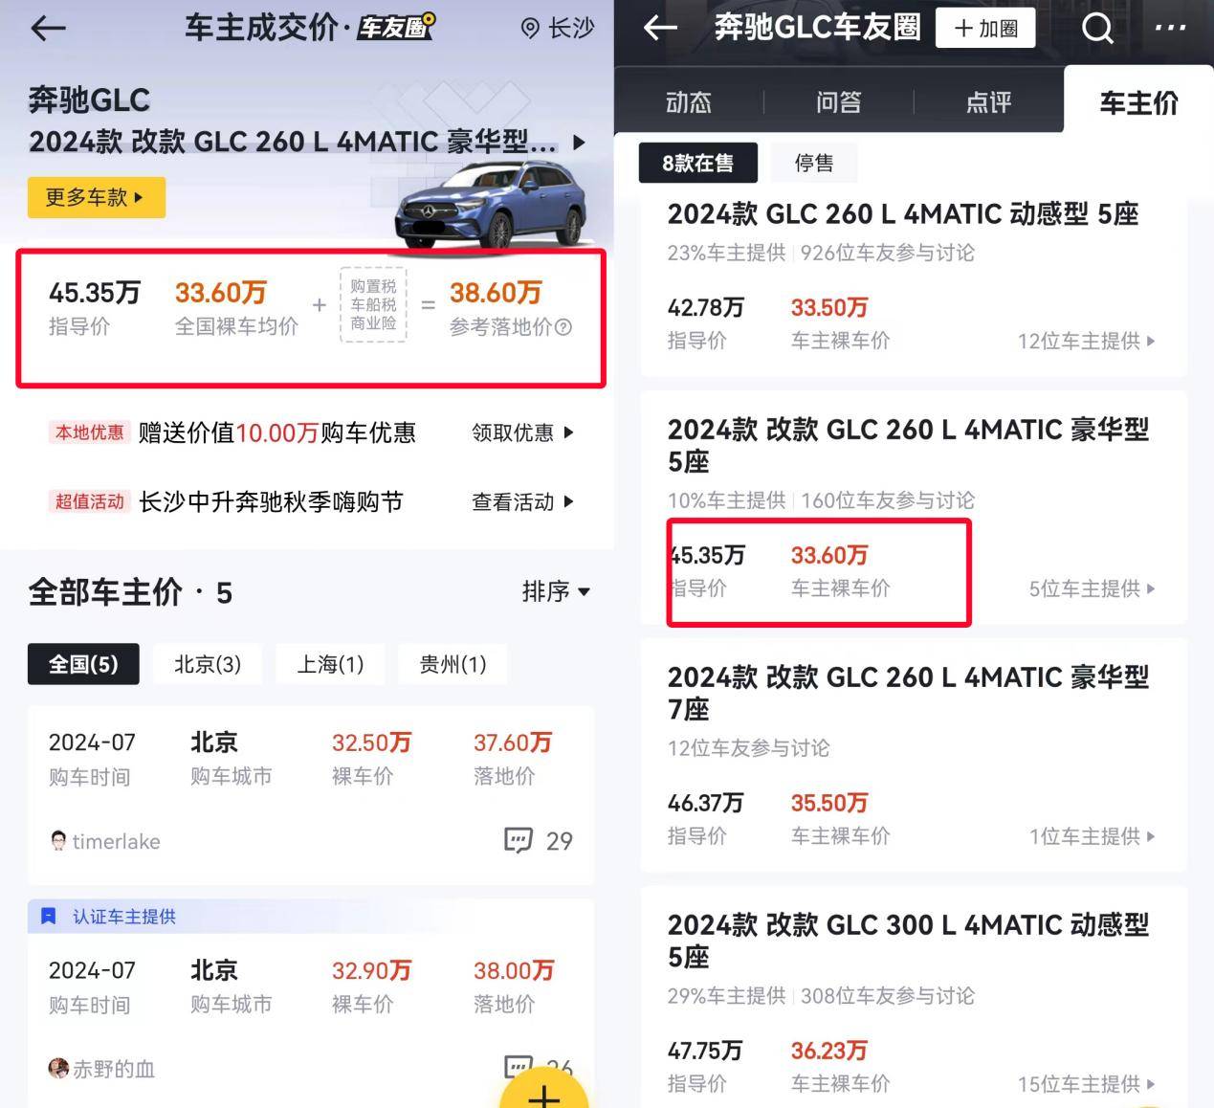The image size is (1214, 1108).
Task: Tap the 全部车主价 · 5 heading
Action: tap(130, 592)
